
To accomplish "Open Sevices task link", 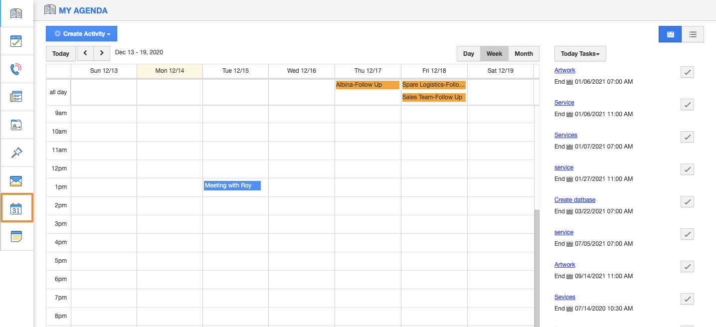I will coord(565,297).
